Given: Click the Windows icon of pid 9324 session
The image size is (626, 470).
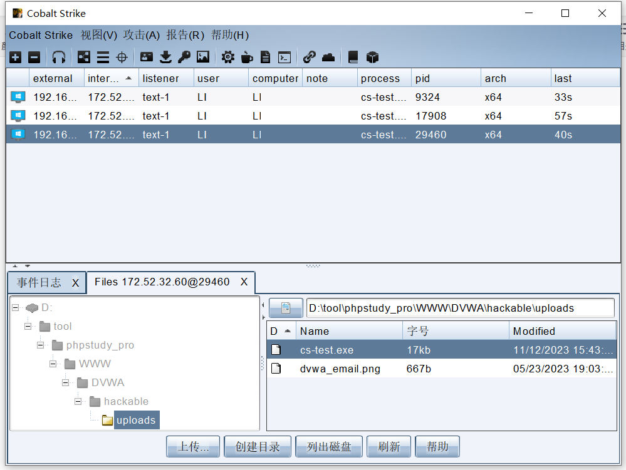Looking at the screenshot, I should (x=18, y=97).
